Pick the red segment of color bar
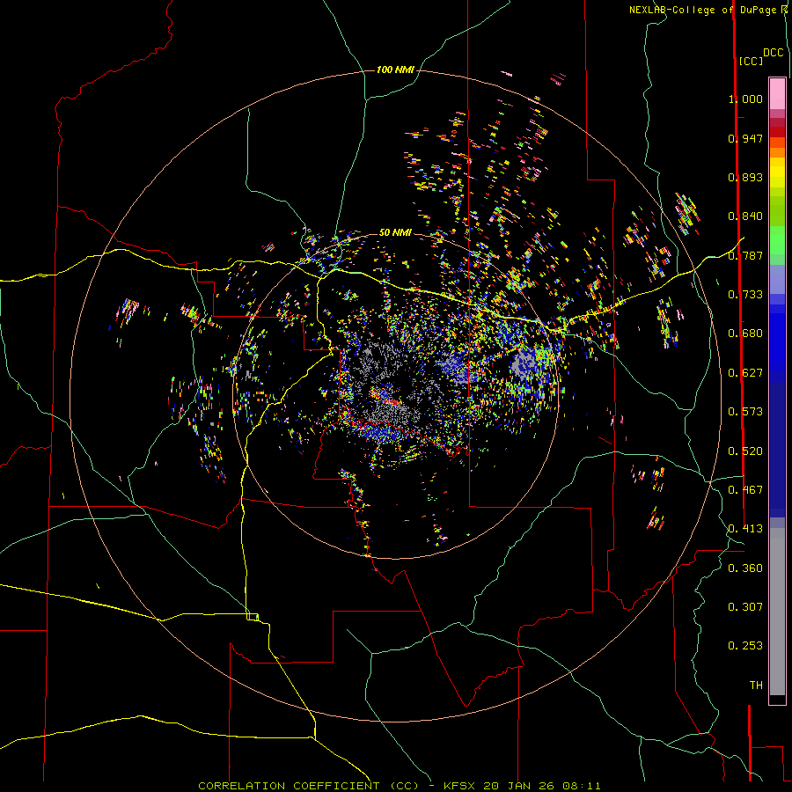Viewport: 792px width, 792px height. 777,132
